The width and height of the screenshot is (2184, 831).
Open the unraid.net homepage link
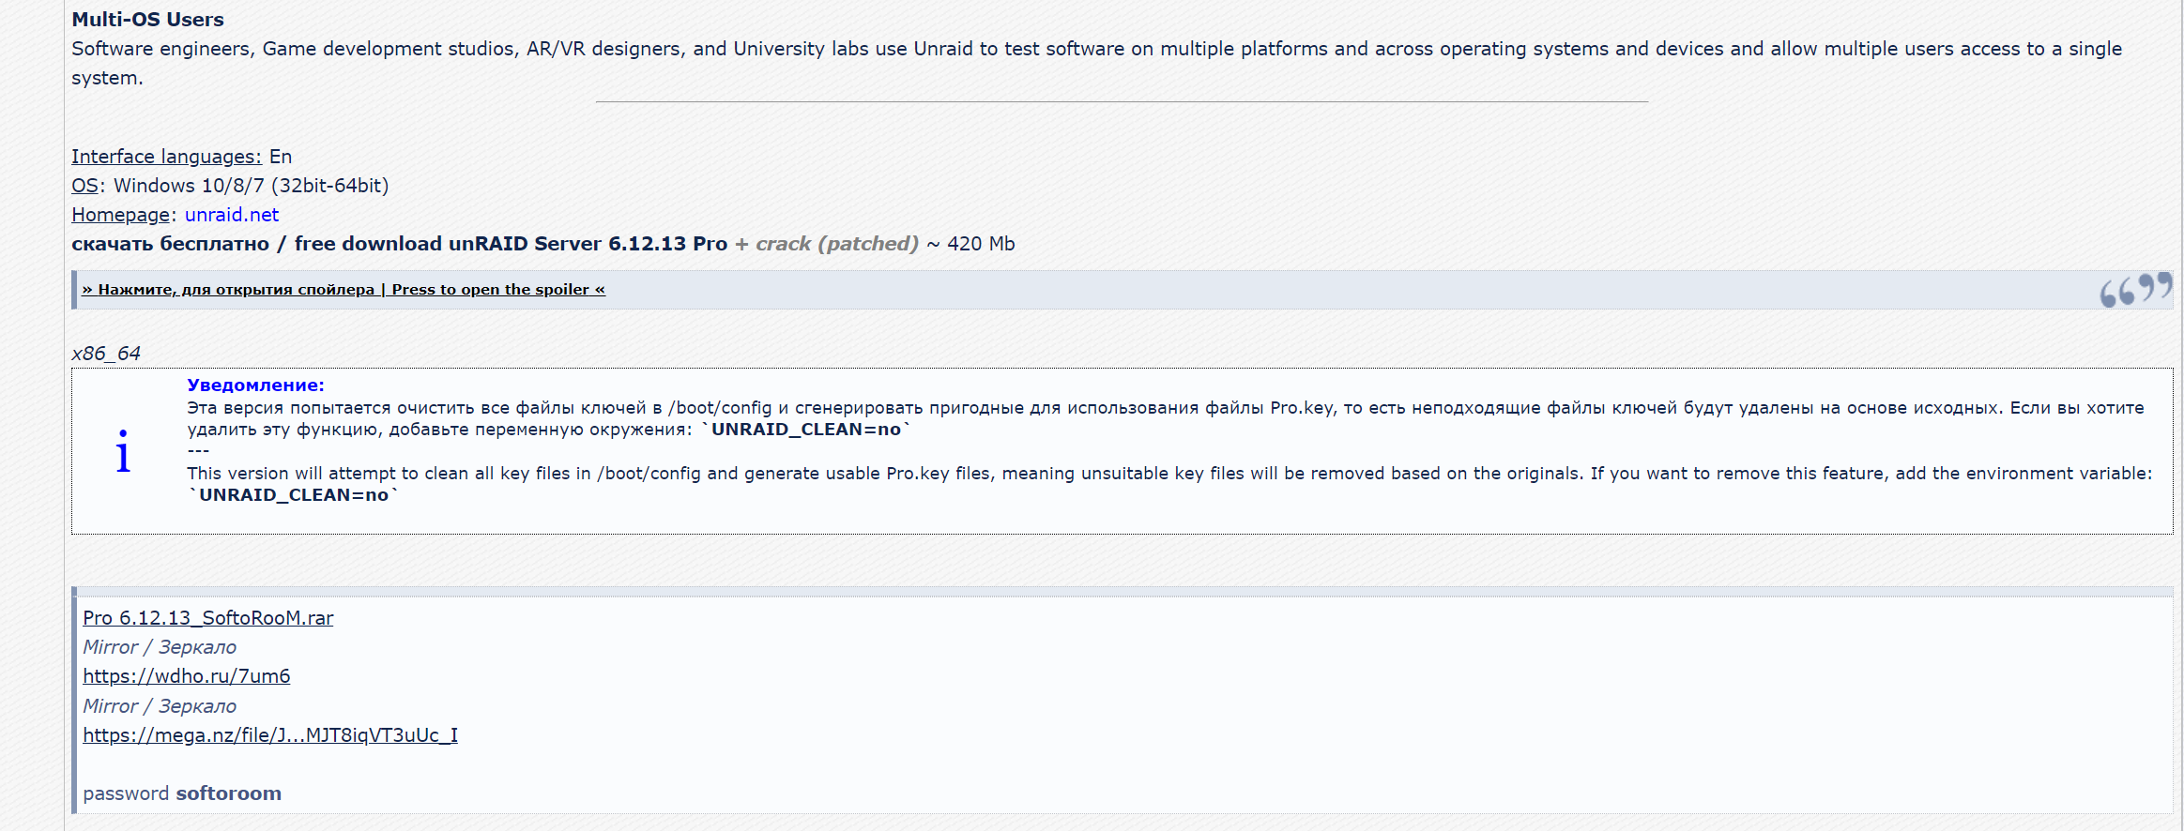pyautogui.click(x=232, y=215)
